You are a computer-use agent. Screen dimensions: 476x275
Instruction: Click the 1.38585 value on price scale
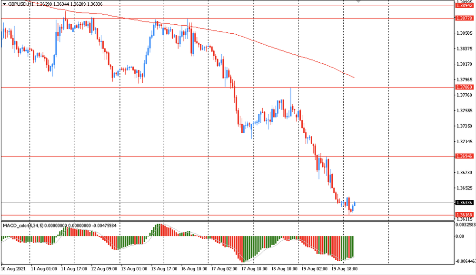click(465, 33)
